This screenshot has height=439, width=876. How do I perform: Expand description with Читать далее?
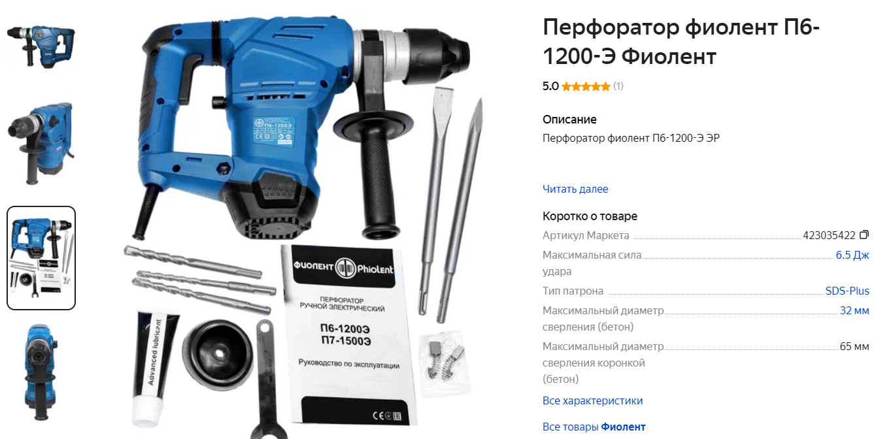pyautogui.click(x=575, y=189)
